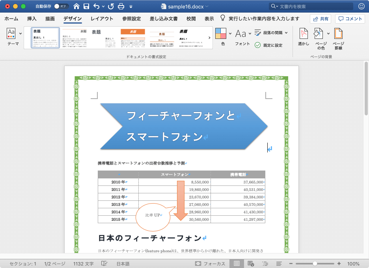The image size is (369, 268).
Task: Open the Layout (レイアウト) tab
Action: coord(102,18)
